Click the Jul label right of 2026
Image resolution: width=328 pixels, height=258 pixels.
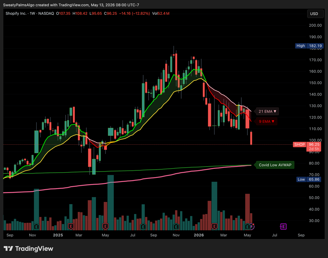point(275,235)
